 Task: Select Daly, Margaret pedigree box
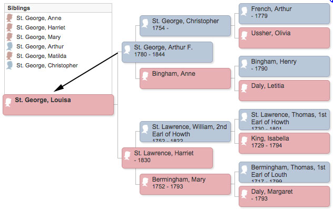[284, 196]
